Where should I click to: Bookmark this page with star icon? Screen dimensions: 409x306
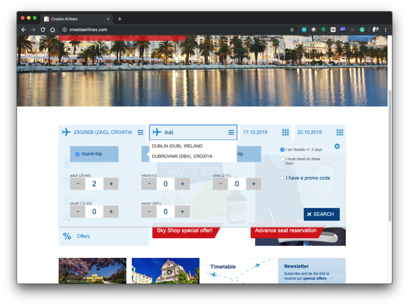pyautogui.click(x=292, y=30)
